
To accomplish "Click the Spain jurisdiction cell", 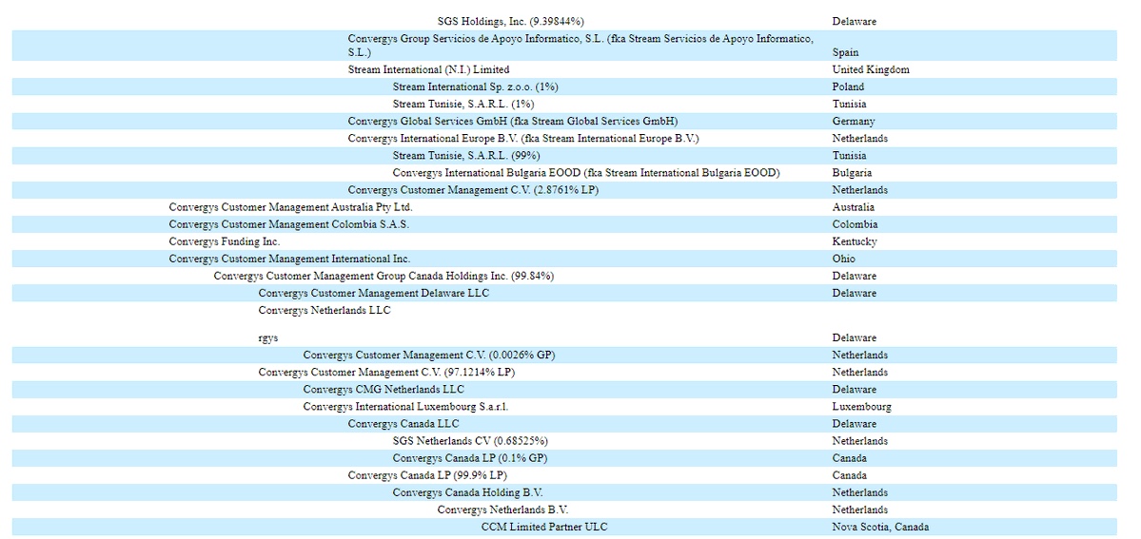I will [x=846, y=52].
